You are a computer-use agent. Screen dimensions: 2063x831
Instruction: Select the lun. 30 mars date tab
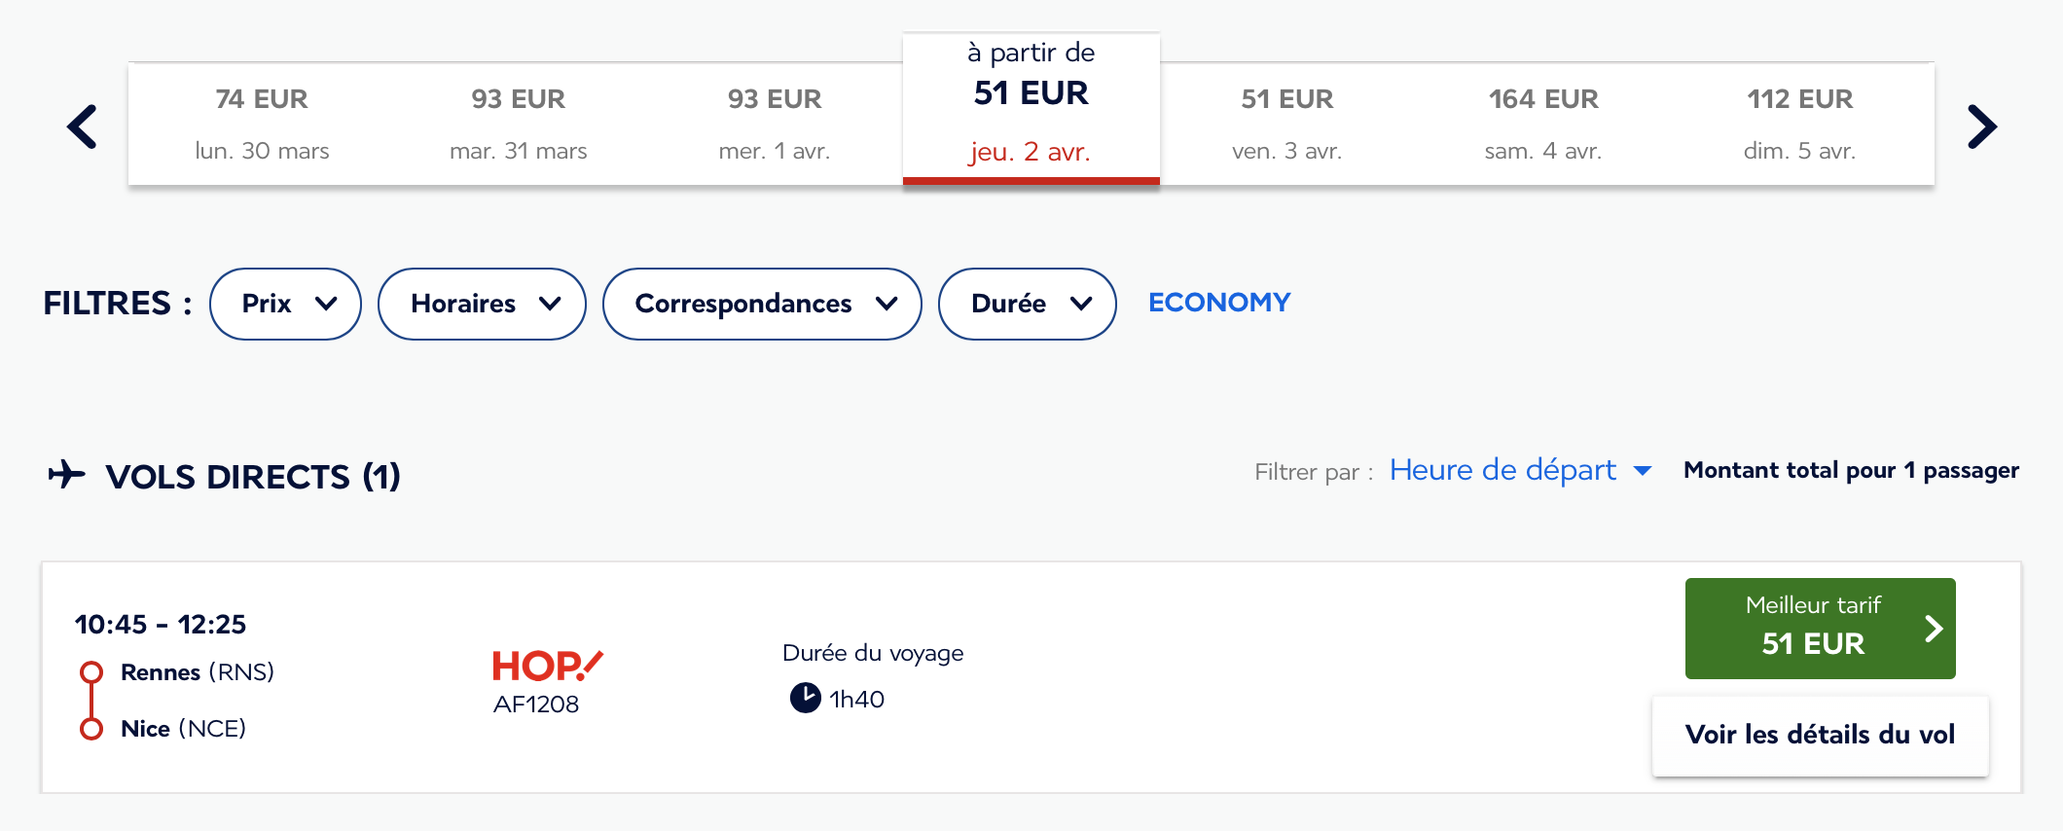[x=262, y=125]
